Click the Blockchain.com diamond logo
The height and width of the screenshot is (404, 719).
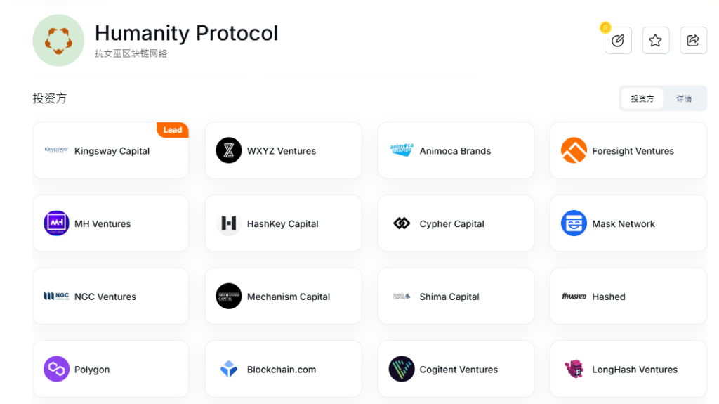[229, 370]
